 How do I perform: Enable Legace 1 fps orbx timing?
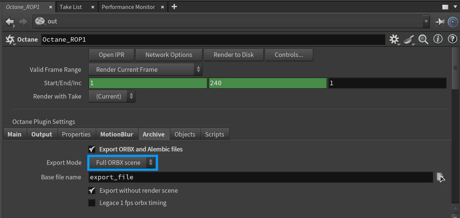[x=92, y=203]
